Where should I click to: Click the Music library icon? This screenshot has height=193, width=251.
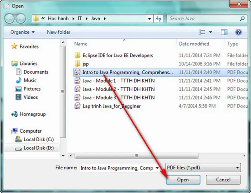18,80
